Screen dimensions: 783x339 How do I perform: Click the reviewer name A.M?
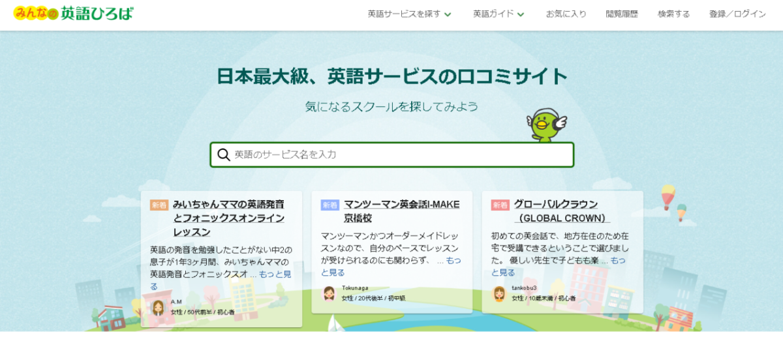click(x=176, y=302)
